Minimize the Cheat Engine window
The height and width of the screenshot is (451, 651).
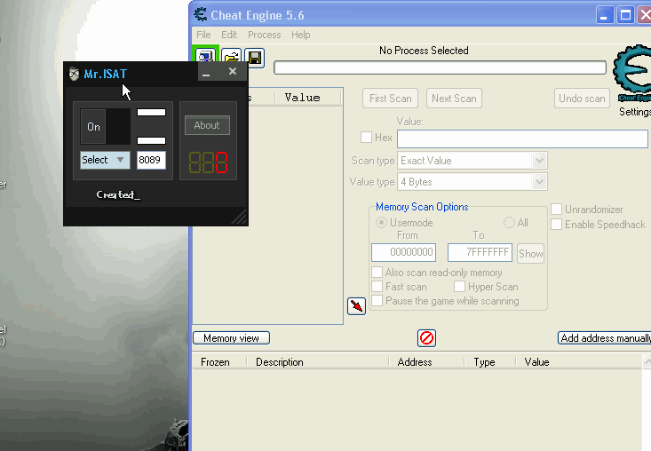point(605,15)
